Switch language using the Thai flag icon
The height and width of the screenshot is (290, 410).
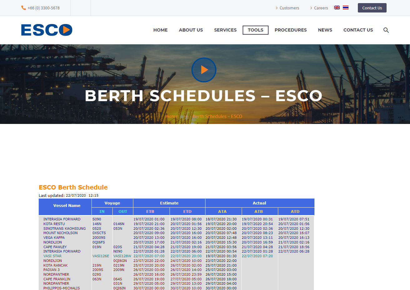[x=345, y=7]
